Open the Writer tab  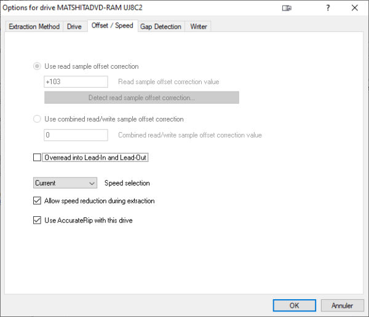click(x=199, y=26)
